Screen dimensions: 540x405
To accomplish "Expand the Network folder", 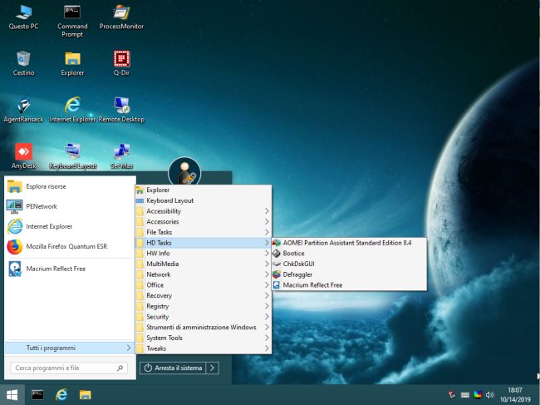I will pyautogui.click(x=204, y=274).
